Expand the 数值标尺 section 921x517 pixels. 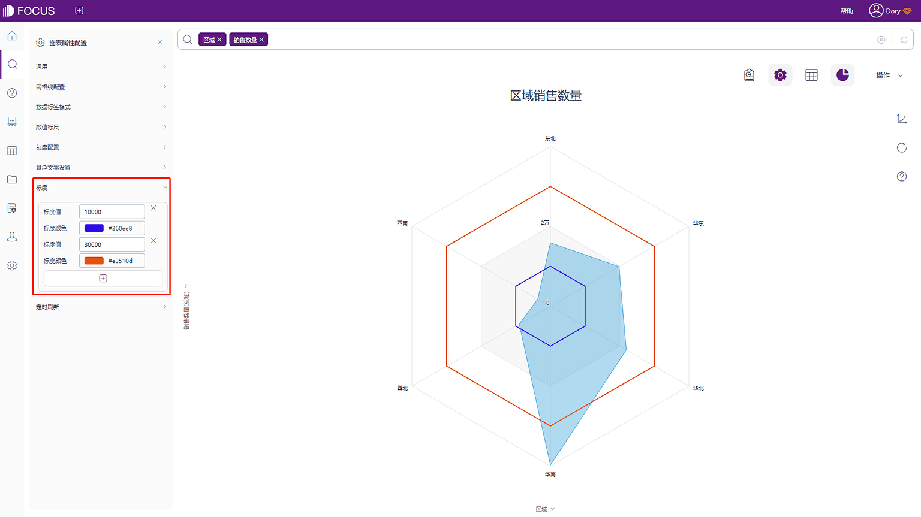click(101, 127)
